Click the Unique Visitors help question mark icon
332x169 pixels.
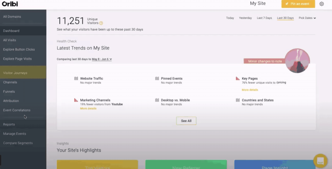pos(101,23)
